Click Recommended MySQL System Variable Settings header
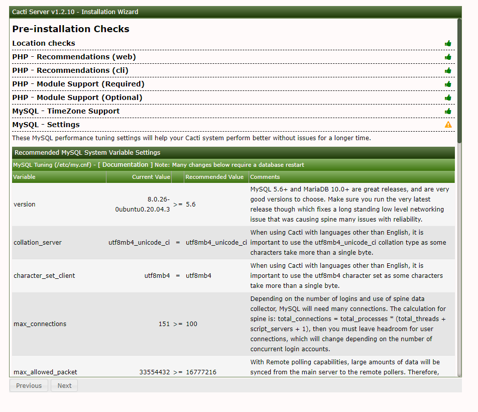The height and width of the screenshot is (412, 478). (x=233, y=152)
